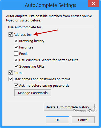Screen dimensions: 101x128
Task: Uncheck the Address bar checkbox
Action: coord(11,34)
